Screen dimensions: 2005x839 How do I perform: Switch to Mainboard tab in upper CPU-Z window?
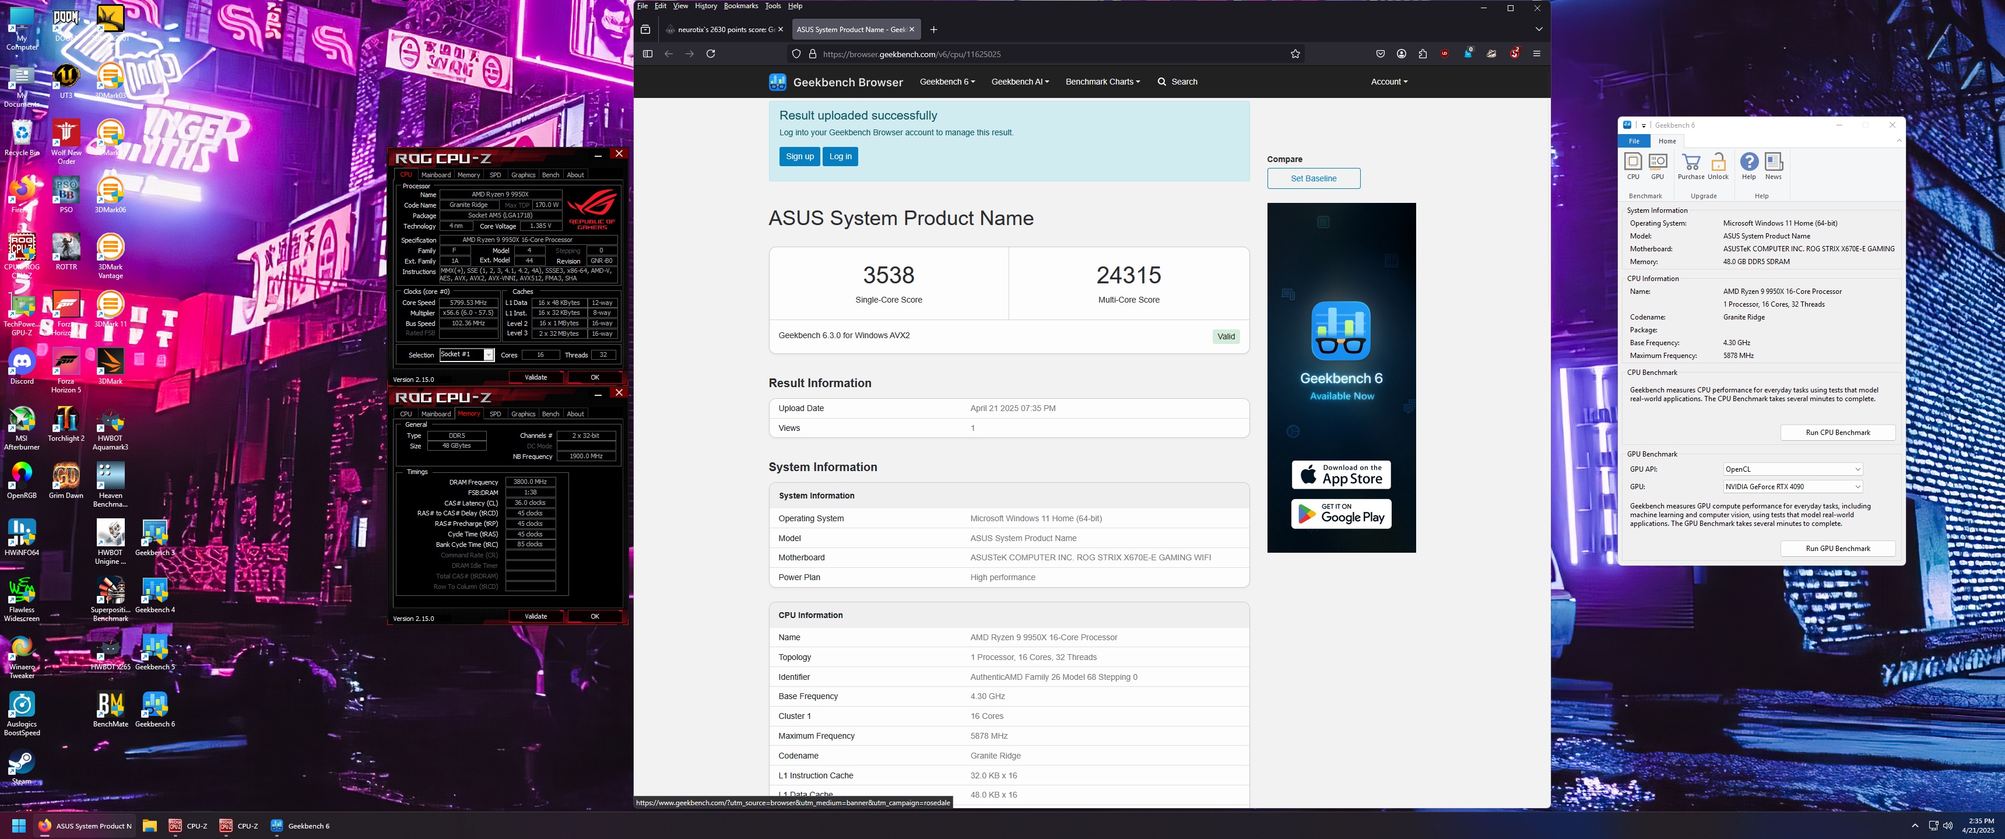point(436,175)
